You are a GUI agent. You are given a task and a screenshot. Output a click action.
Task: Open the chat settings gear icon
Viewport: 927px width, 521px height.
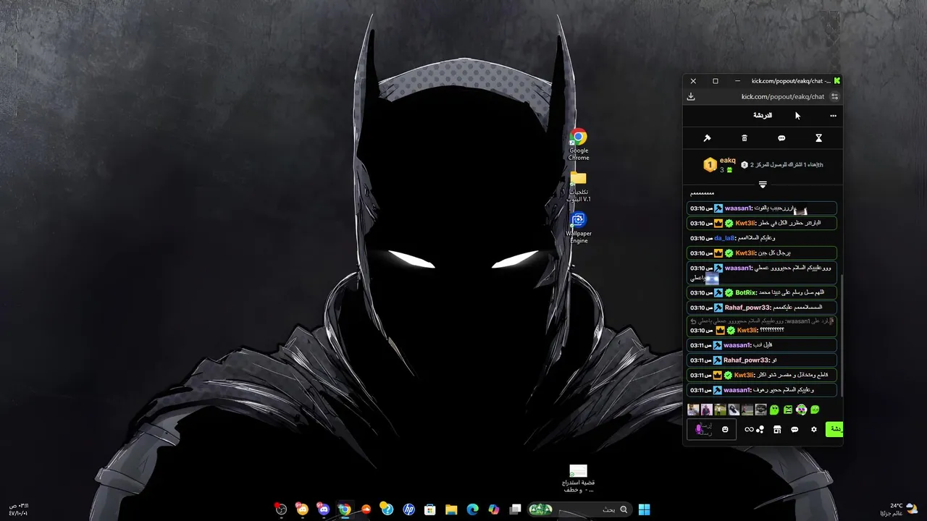tap(814, 430)
